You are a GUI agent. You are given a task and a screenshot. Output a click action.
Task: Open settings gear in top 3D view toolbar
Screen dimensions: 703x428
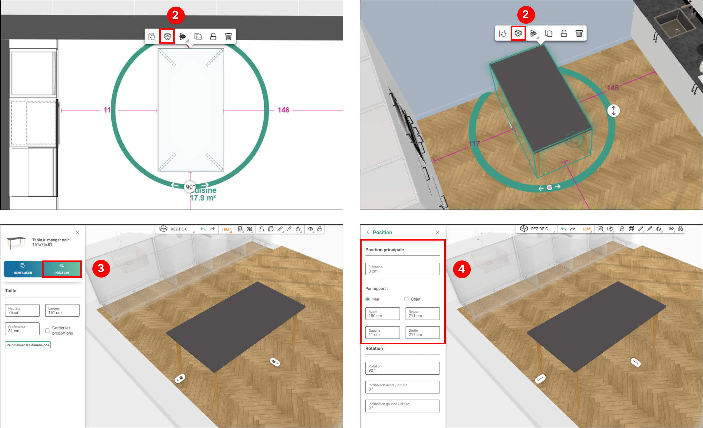click(518, 33)
